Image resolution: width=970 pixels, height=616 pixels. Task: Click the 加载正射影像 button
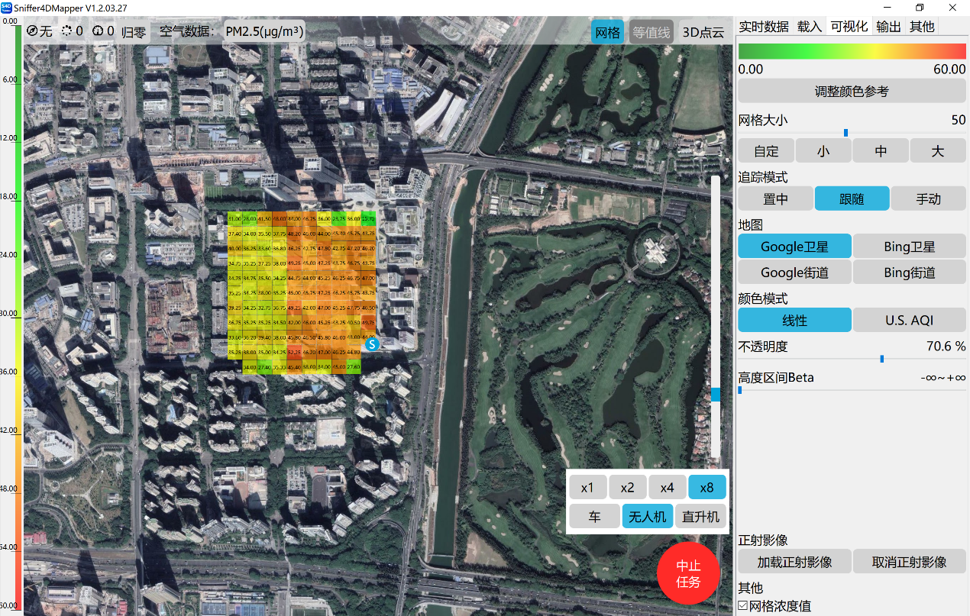coord(794,562)
